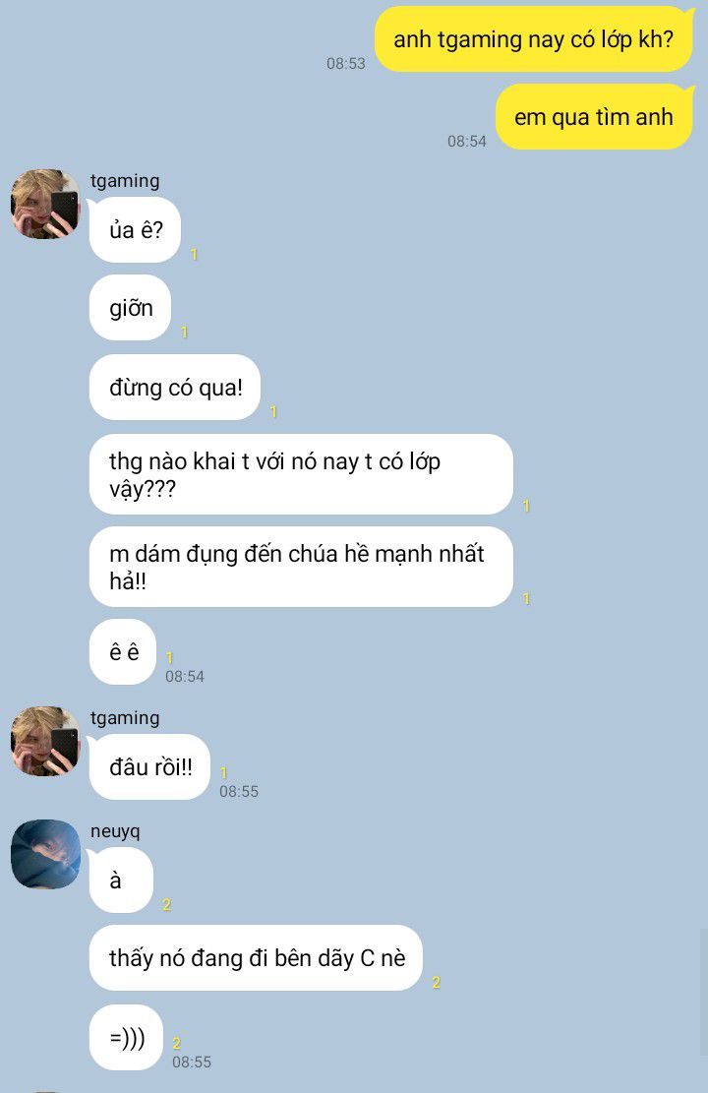Select the yellow 'anh tgaming nay có lớp kh?' message
The image size is (708, 1093).
pos(534,39)
